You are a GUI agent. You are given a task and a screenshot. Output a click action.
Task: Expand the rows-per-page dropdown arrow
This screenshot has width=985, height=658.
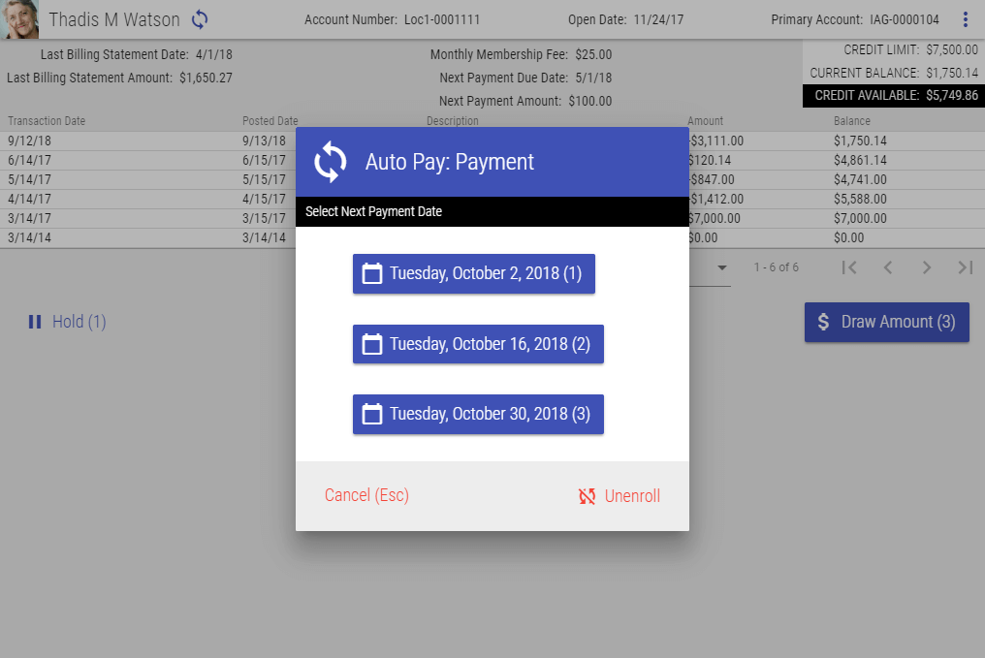coord(721,267)
